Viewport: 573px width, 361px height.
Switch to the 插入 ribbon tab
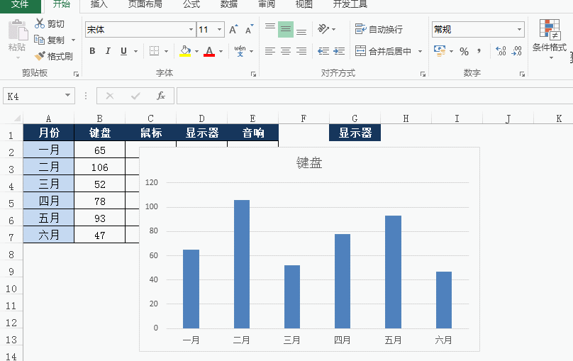pyautogui.click(x=99, y=4)
